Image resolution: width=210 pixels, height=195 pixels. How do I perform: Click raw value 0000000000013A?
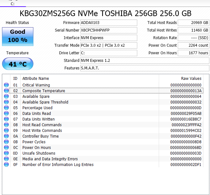186,91
